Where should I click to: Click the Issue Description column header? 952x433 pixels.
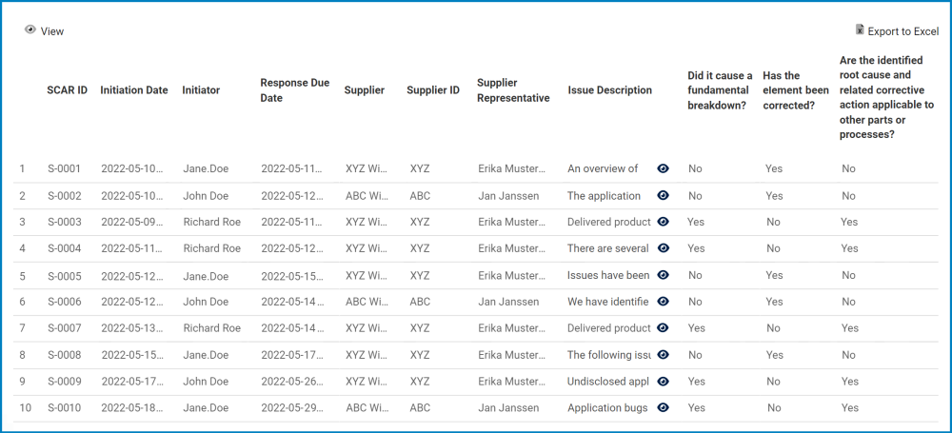pos(610,90)
